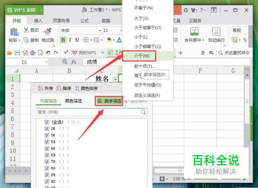
Task: Click the zoom magnifier icon beside fx
Action: point(65,62)
